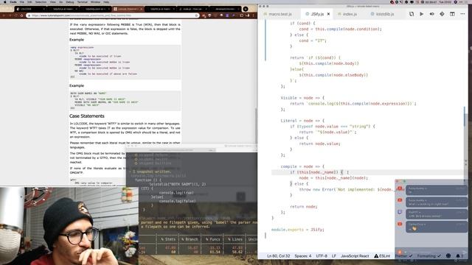Select the JSify.js editor tab
The height and width of the screenshot is (265, 472).
coord(315,14)
